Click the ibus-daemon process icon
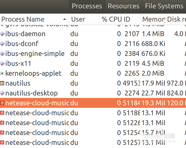 point(2,34)
